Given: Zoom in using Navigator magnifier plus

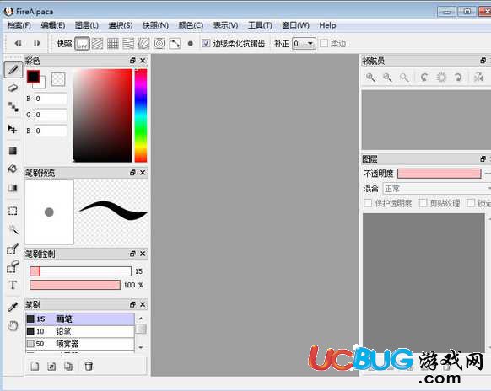Looking at the screenshot, I should point(370,78).
